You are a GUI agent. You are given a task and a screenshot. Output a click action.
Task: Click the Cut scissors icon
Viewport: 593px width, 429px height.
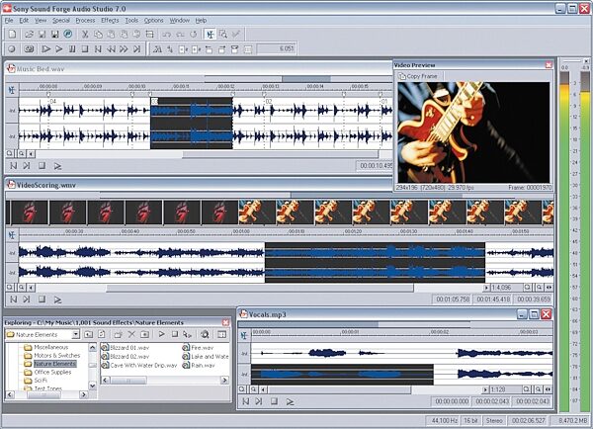(x=85, y=35)
